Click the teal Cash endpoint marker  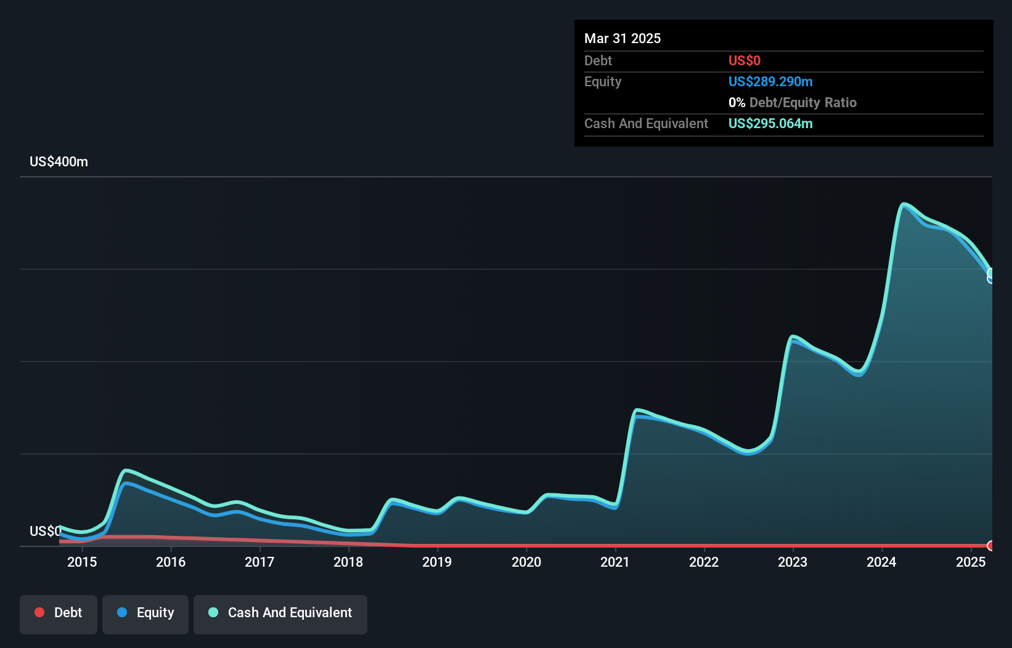991,273
